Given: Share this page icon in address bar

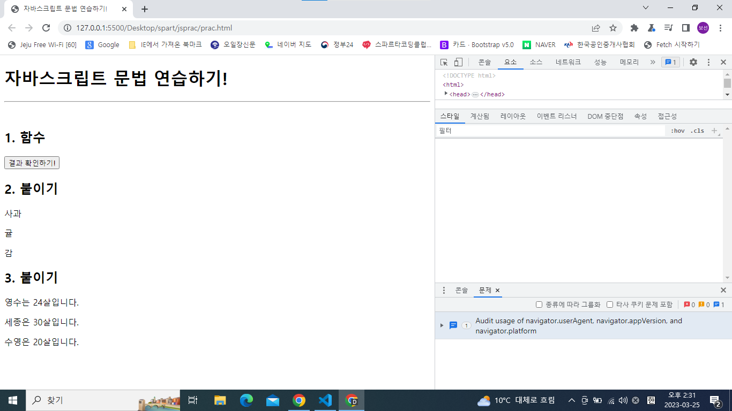Looking at the screenshot, I should [596, 28].
